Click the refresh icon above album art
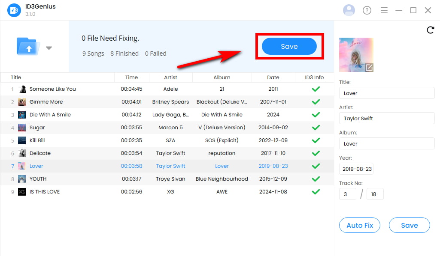Screen dimensions: 440x256 click(x=430, y=30)
